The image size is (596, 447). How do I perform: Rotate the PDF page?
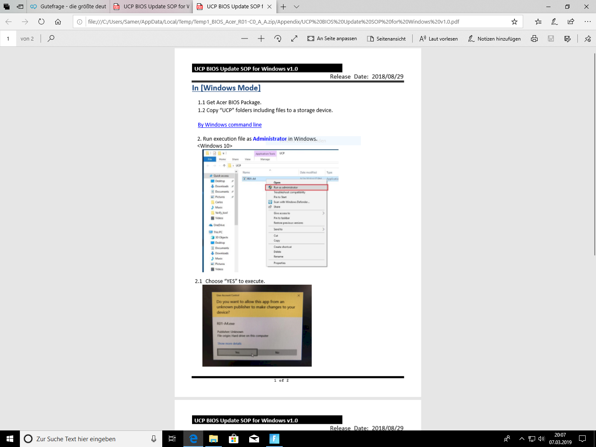[x=278, y=38]
